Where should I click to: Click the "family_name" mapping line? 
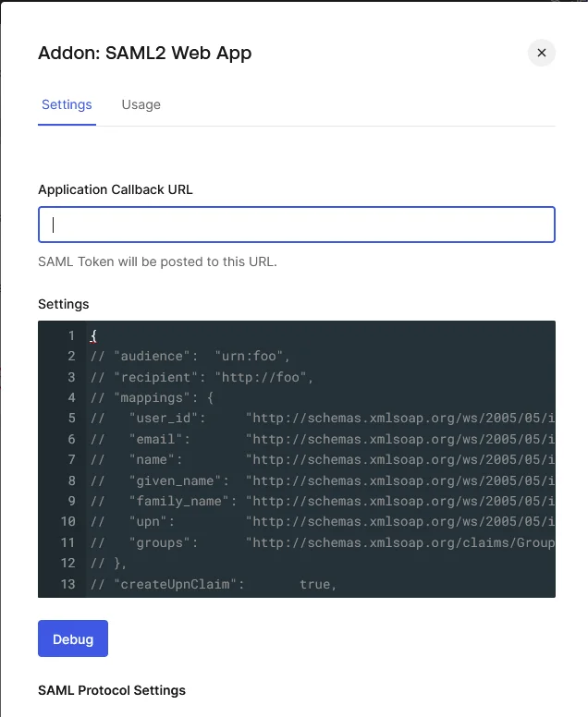click(x=323, y=501)
